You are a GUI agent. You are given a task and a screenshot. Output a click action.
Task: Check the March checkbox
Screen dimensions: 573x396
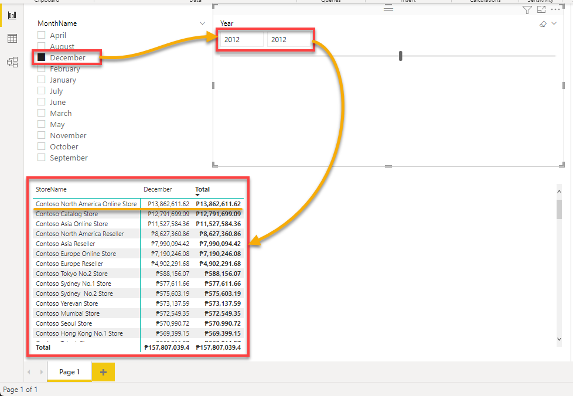[41, 113]
